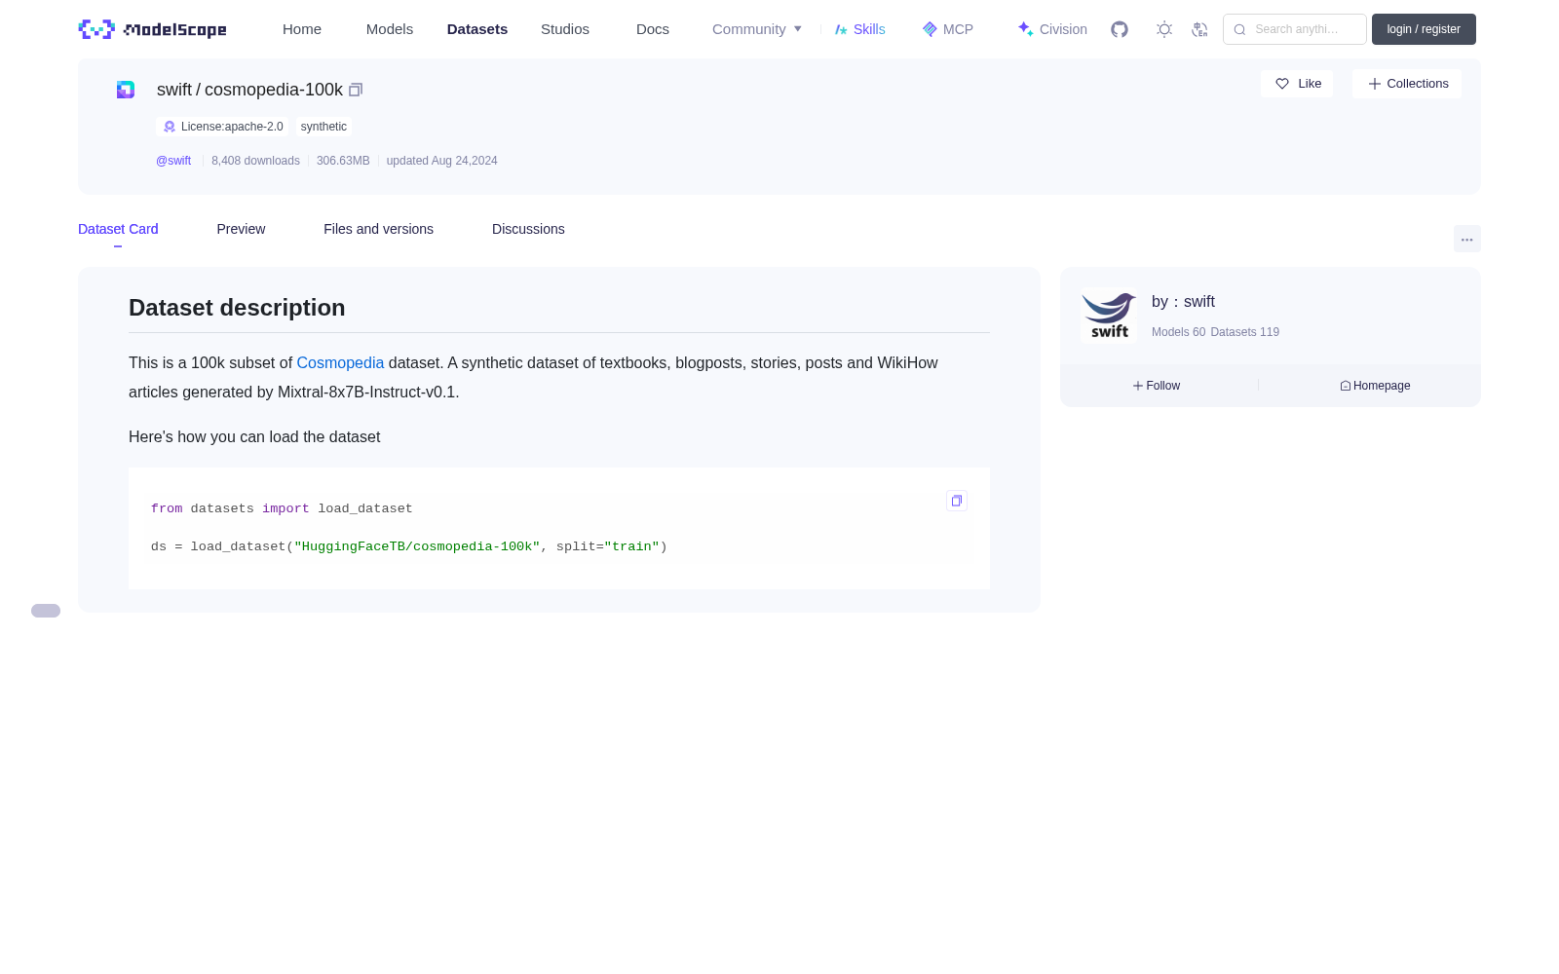
Task: Follow the swift organization
Action: tap(1157, 386)
